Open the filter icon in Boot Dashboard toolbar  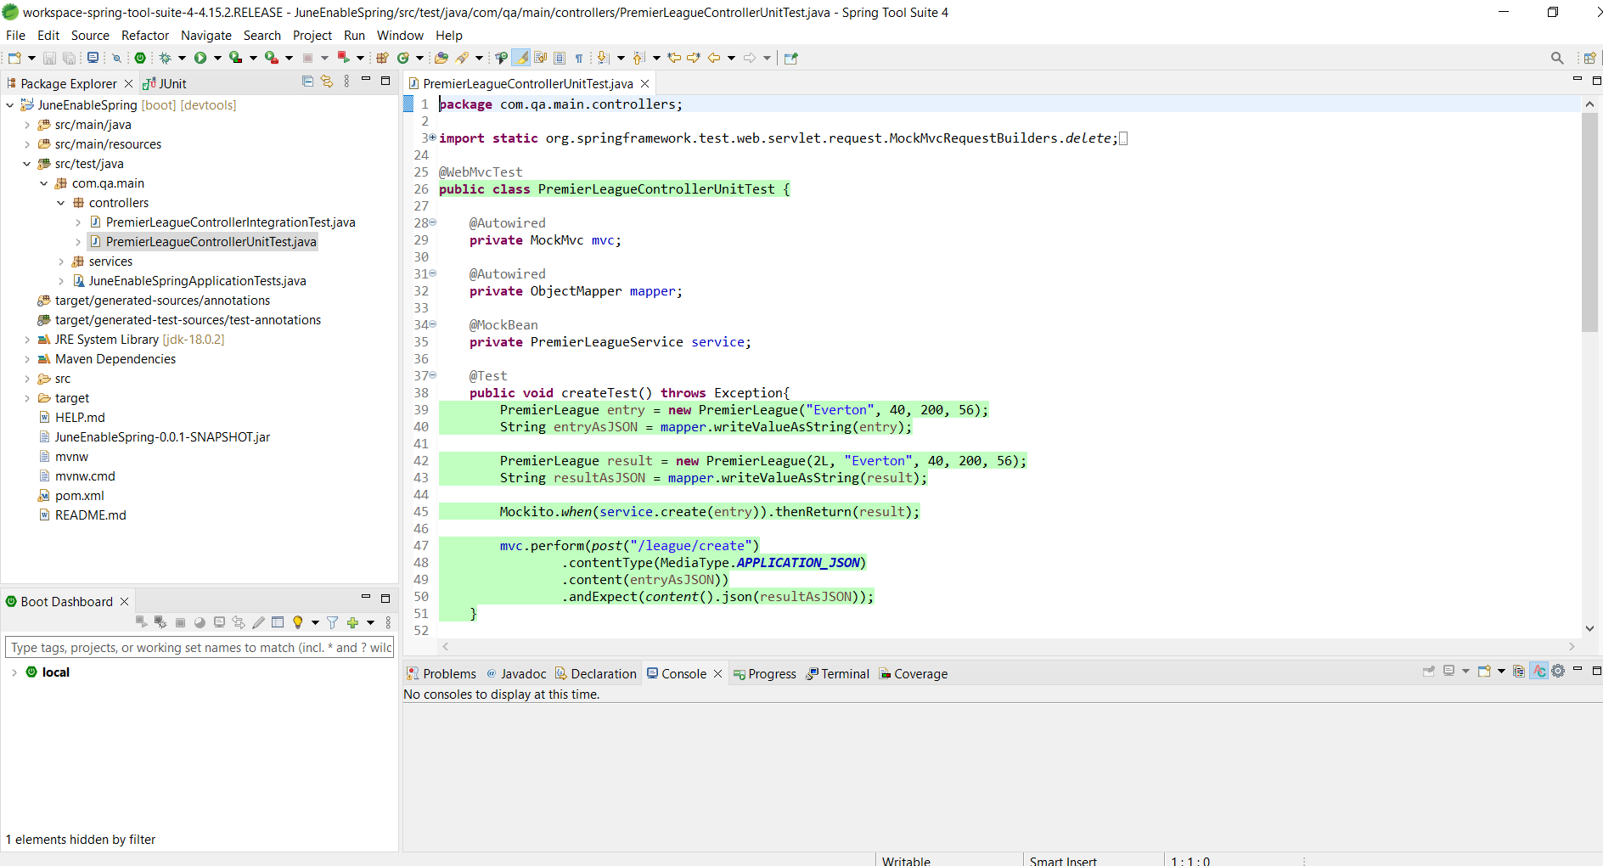point(333,621)
